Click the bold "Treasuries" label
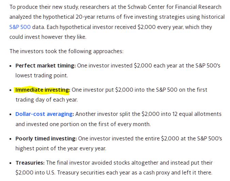 [30, 163]
